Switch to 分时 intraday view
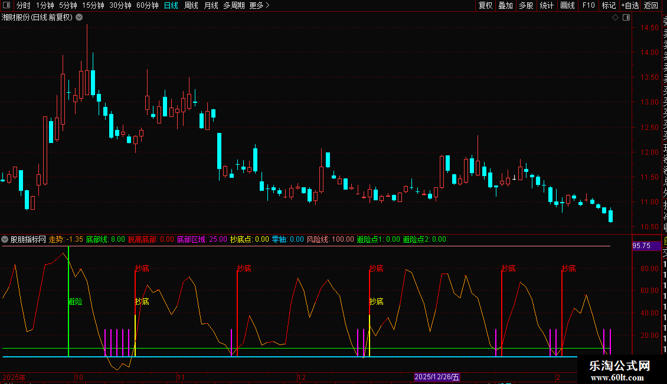The width and height of the screenshot is (667, 384). click(24, 5)
